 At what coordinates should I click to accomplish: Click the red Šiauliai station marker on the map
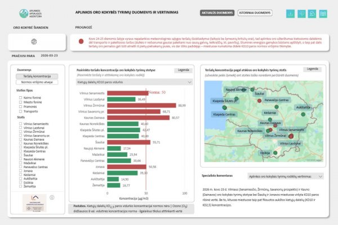click(260, 101)
